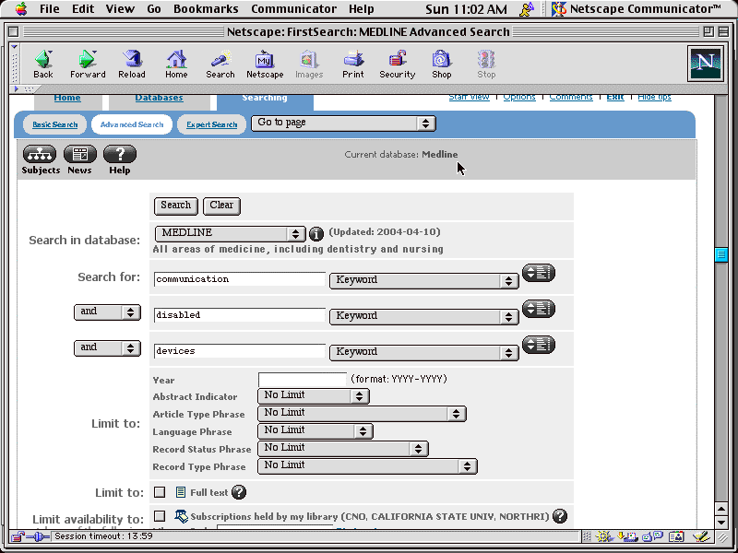
Task: Open Composer from the component bar
Action: coord(701,536)
